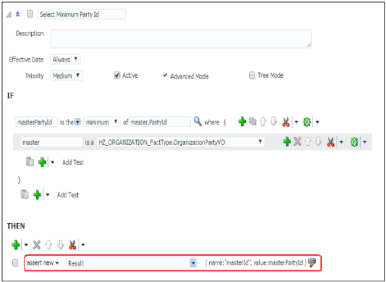386x282 pixels.
Task: Open add-test options arrow inside braces
Action: [52, 162]
